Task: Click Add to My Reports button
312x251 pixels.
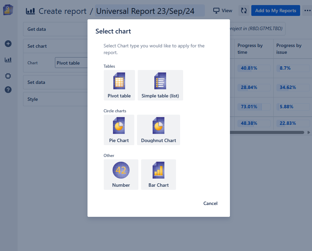Action: 276,10
